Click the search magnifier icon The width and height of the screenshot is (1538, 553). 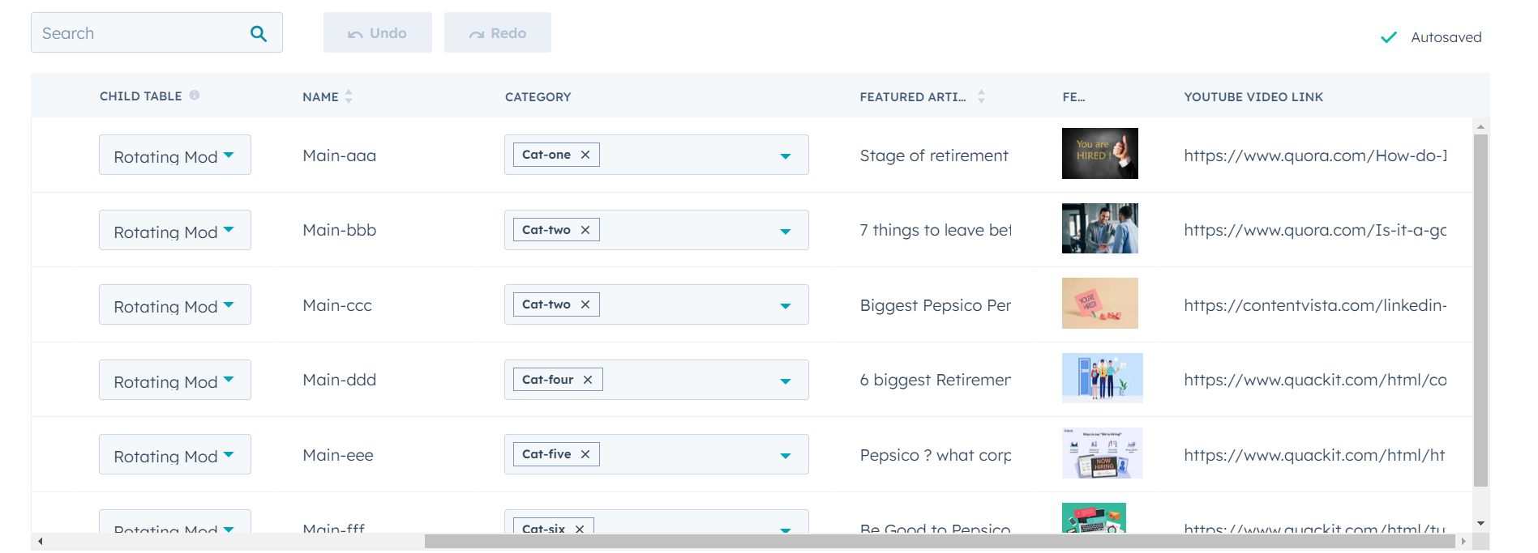tap(258, 33)
